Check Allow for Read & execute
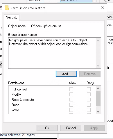This screenshot has width=113, height=139. pyautogui.click(x=71, y=100)
